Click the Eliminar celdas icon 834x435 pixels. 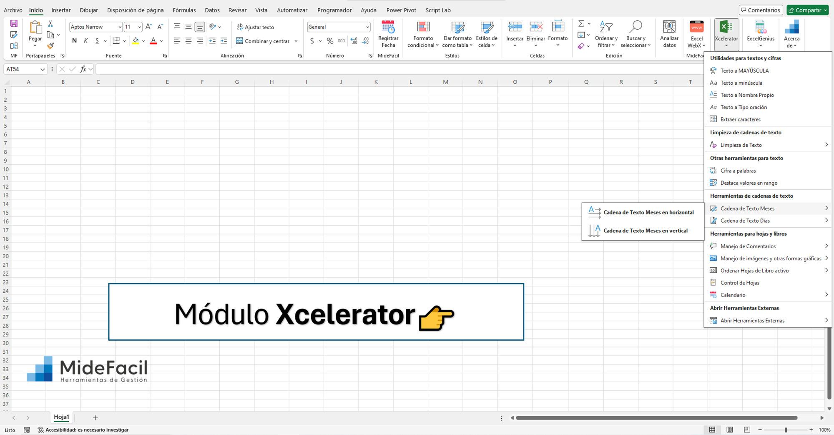(536, 27)
